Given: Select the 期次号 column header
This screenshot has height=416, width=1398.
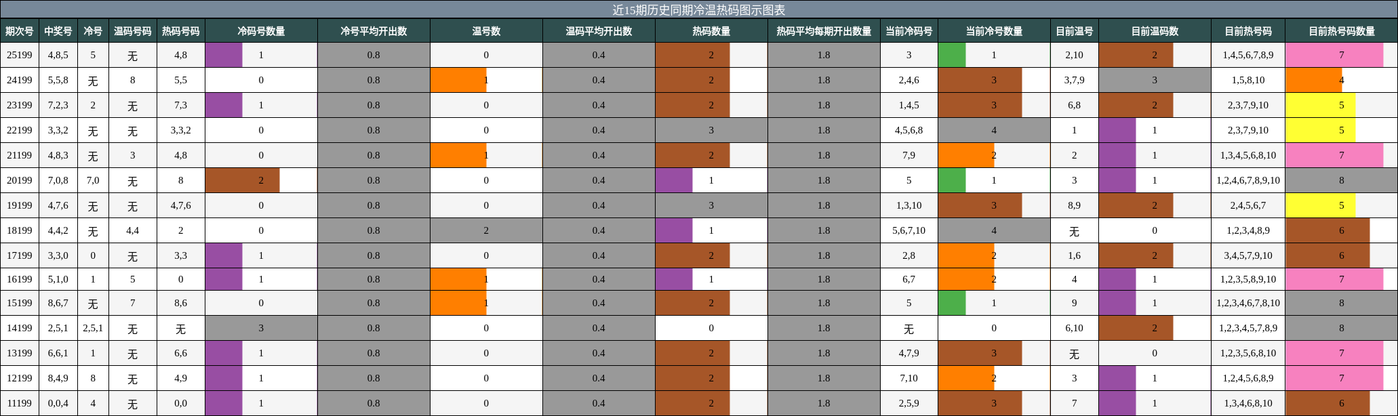Looking at the screenshot, I should (20, 31).
